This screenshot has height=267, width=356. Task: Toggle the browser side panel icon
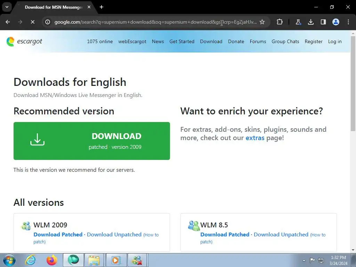323,22
